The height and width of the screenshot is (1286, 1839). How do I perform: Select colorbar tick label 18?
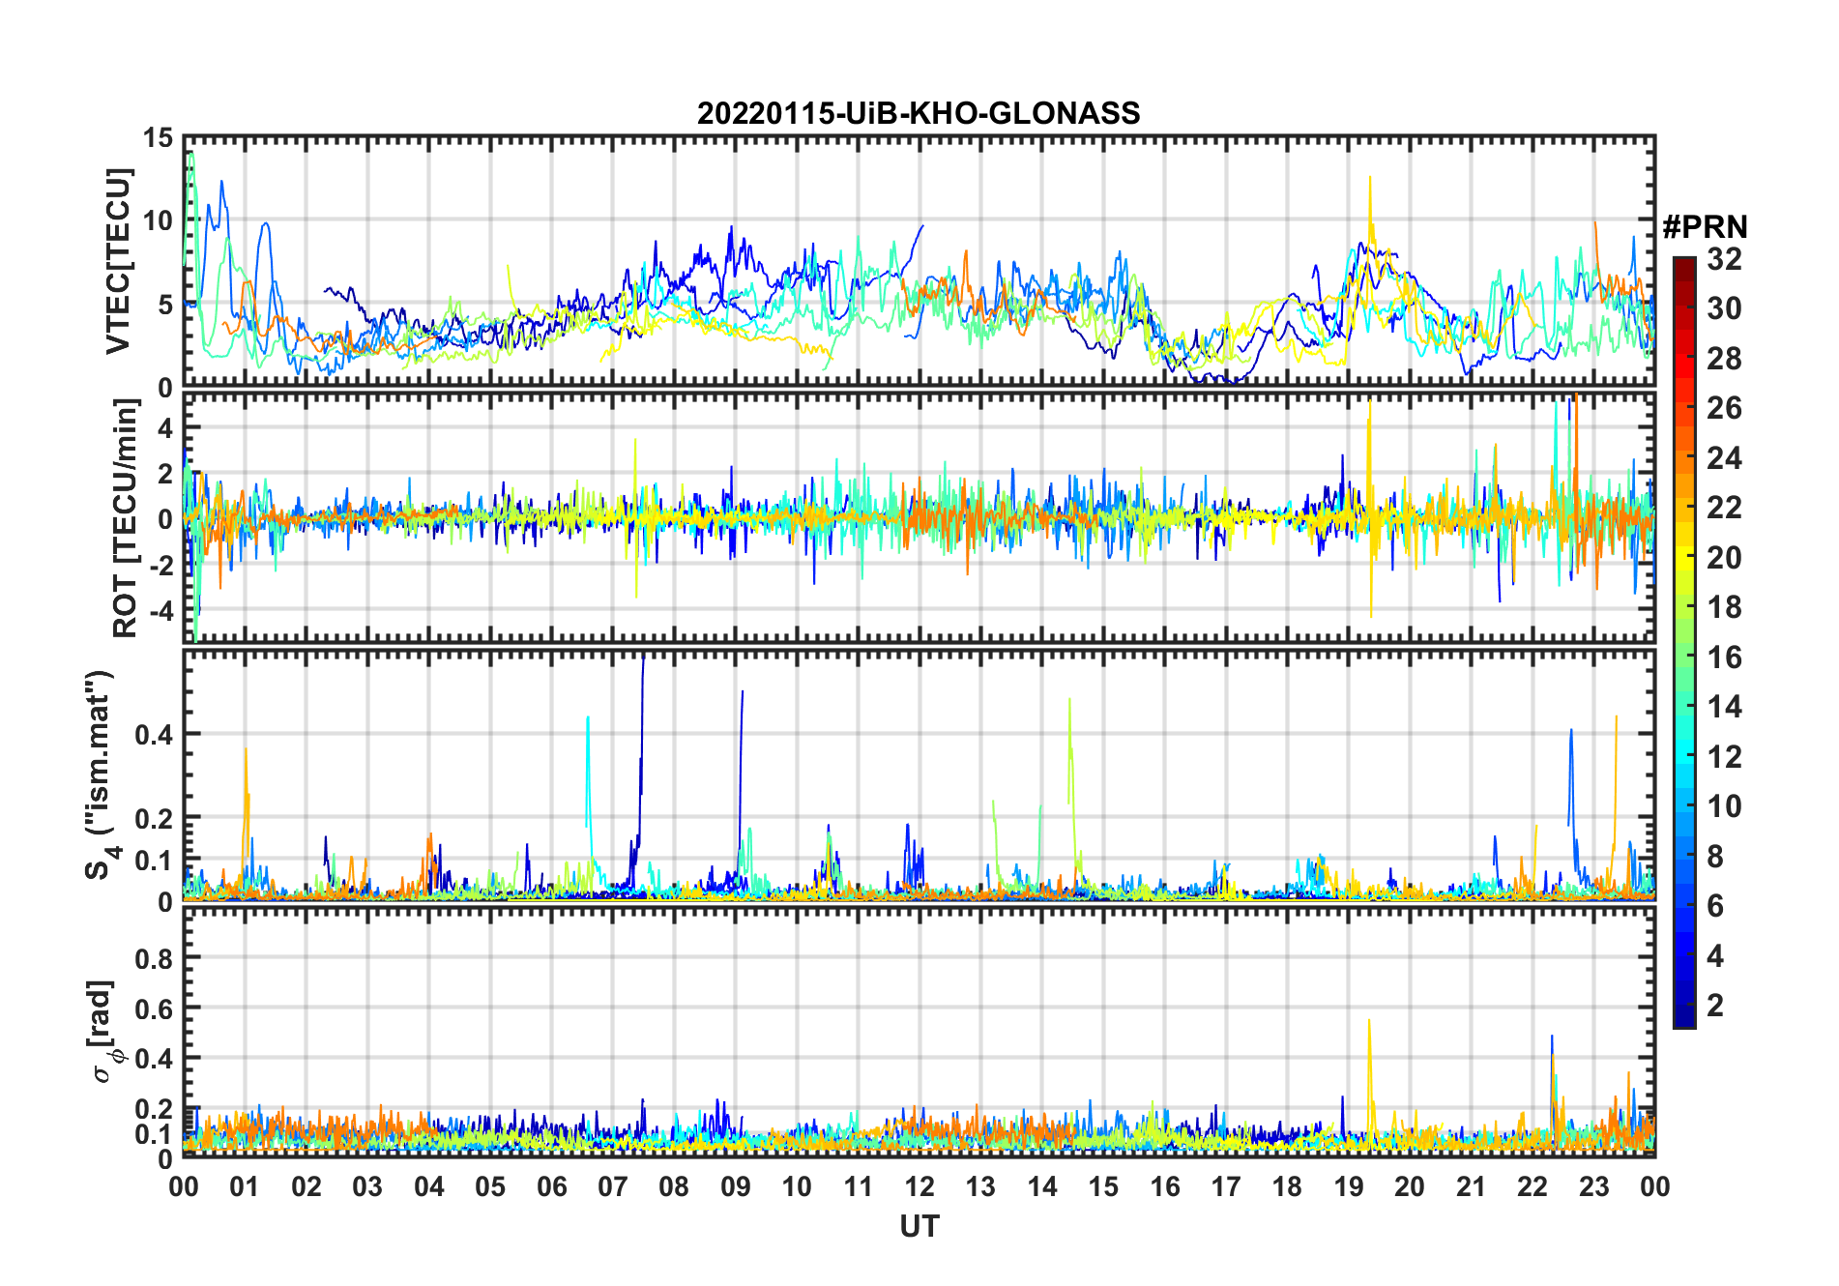(1724, 607)
